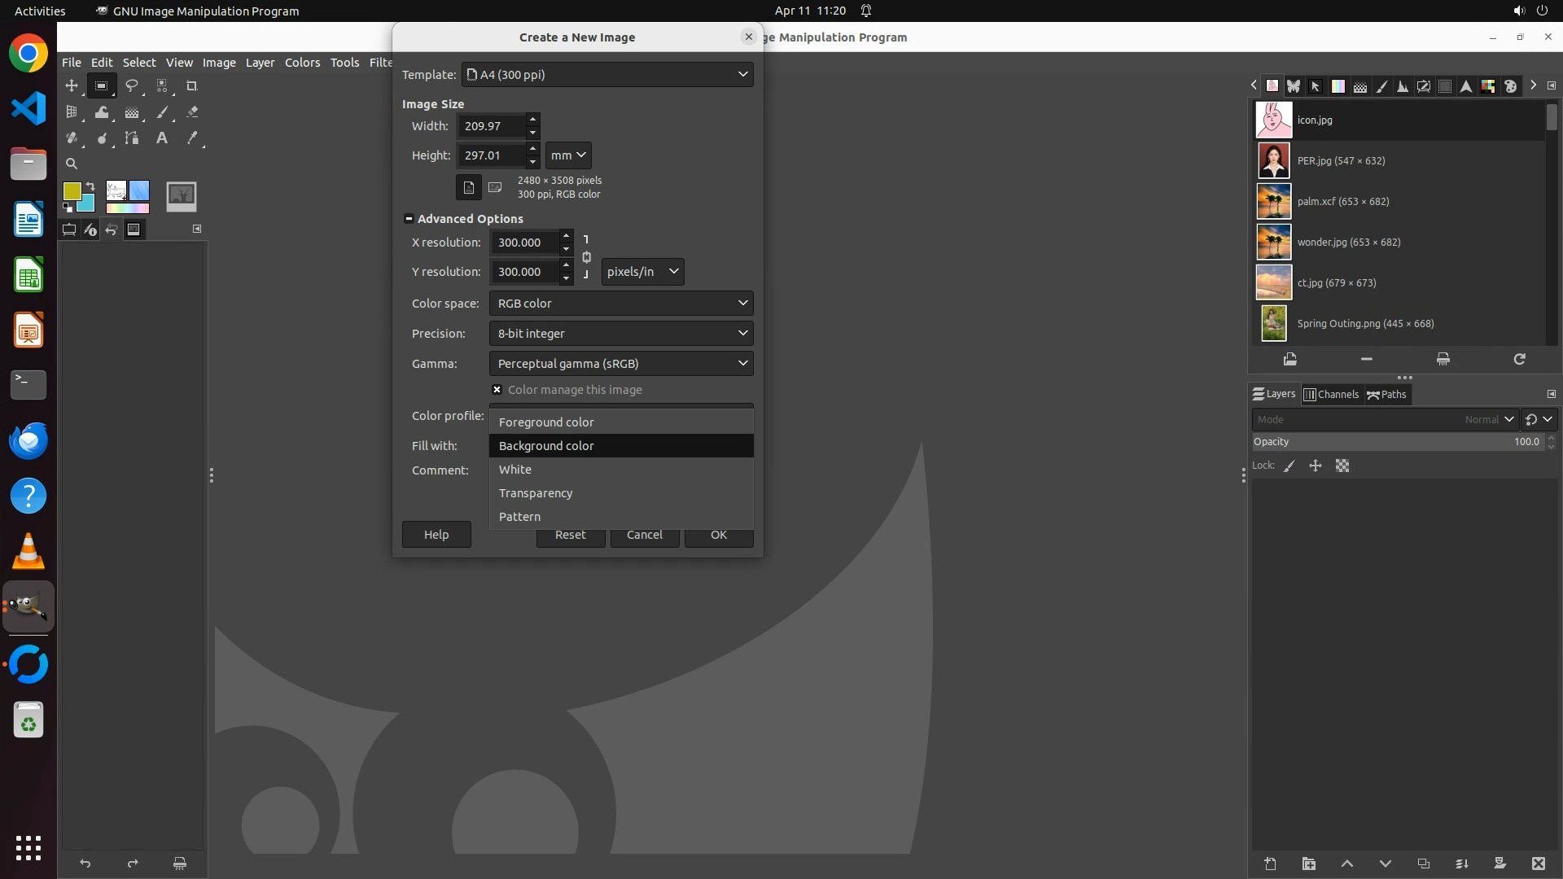Open the mm size unit dropdown
This screenshot has width=1563, height=879.
click(x=568, y=155)
